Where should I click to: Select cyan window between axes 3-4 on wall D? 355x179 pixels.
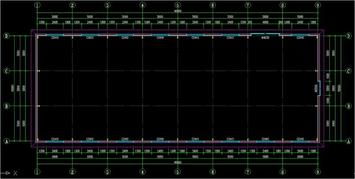click(x=125, y=35)
